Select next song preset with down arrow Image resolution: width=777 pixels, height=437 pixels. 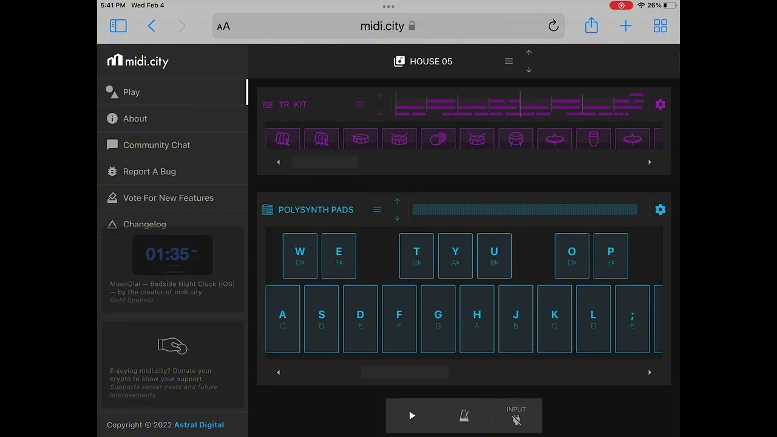point(529,70)
